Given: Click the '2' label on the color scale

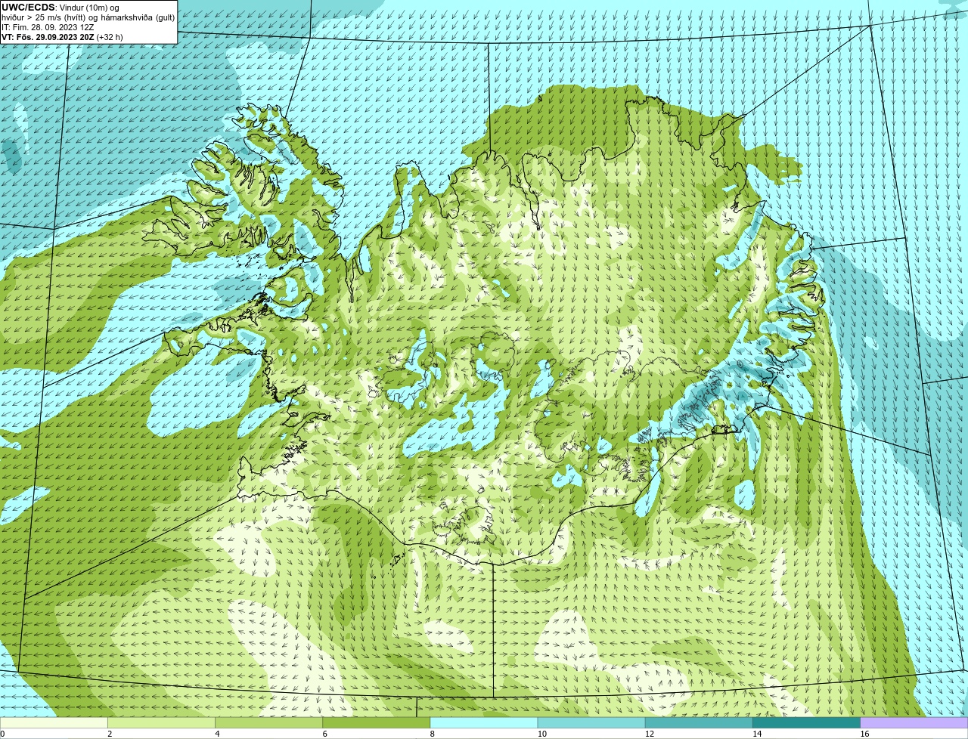Looking at the screenshot, I should tap(110, 734).
